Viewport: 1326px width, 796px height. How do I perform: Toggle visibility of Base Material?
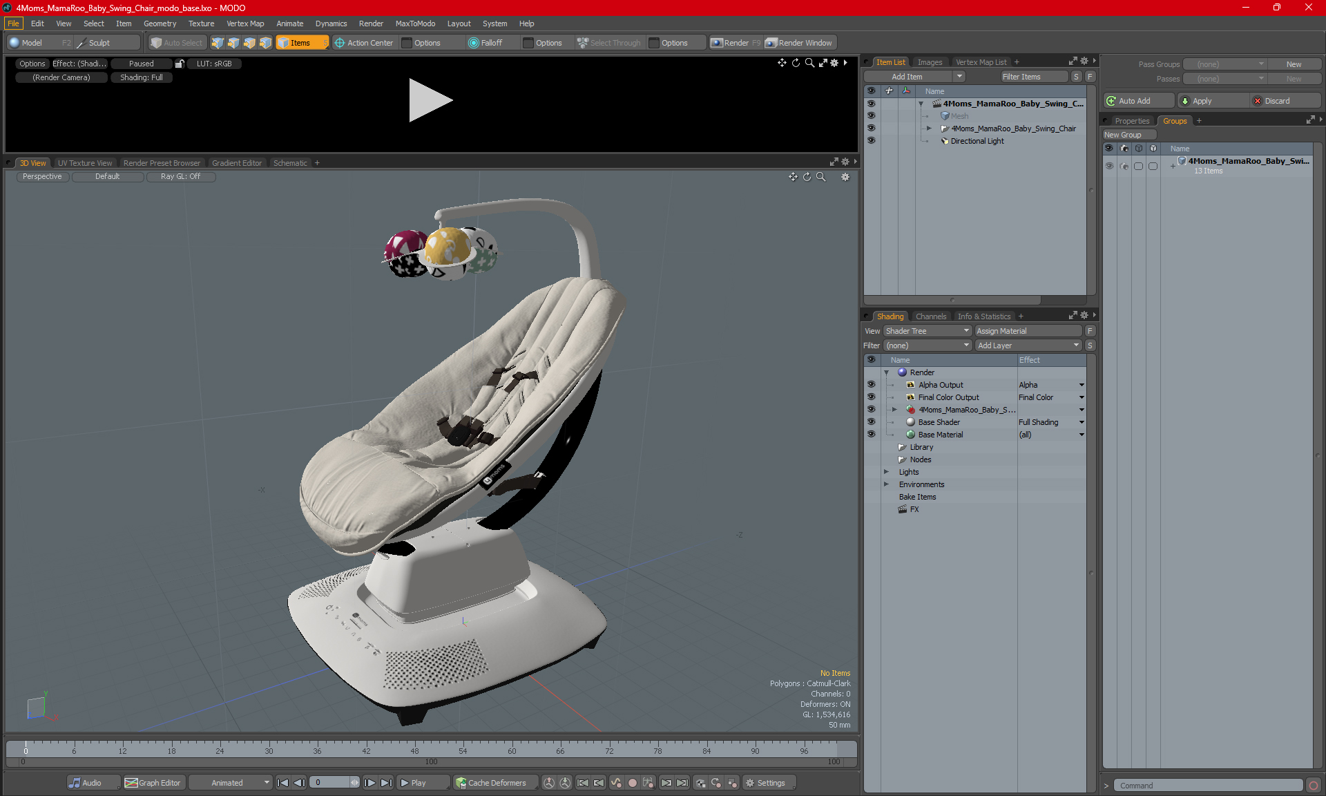(x=871, y=434)
